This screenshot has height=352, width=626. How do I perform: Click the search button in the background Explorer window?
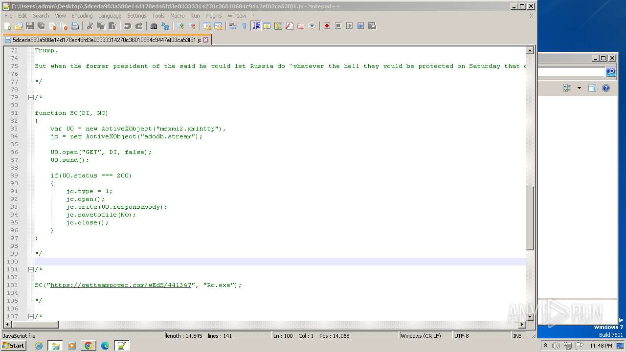tap(611, 72)
